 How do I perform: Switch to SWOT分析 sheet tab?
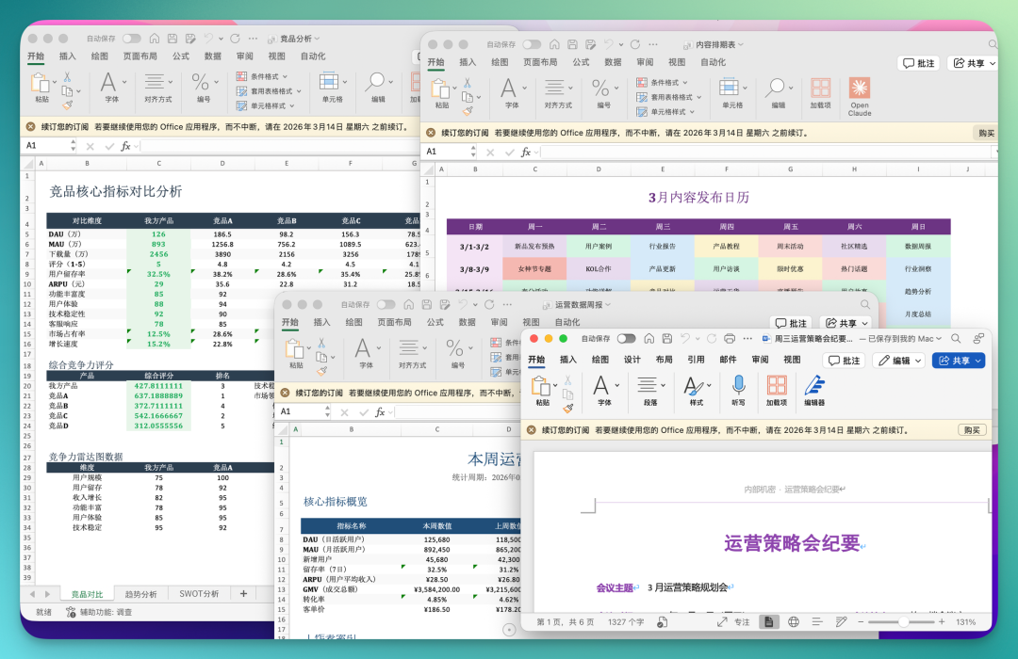pos(199,594)
